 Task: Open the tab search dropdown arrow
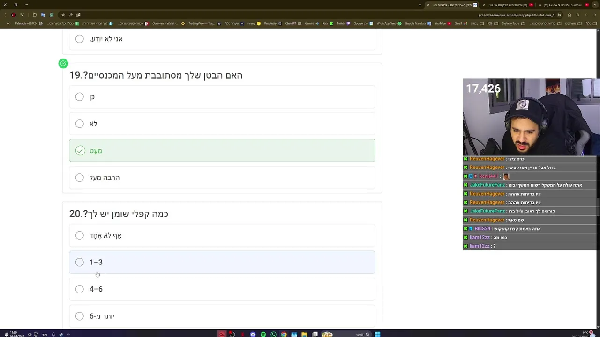coord(595,5)
